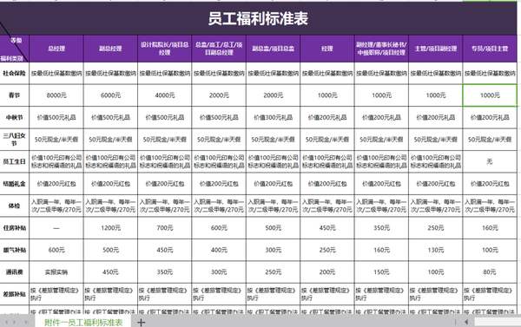Add a new sheet with plus icon
Image resolution: width=521 pixels, height=327 pixels.
(x=141, y=322)
